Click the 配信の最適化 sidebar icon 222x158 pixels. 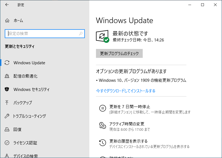7,76
